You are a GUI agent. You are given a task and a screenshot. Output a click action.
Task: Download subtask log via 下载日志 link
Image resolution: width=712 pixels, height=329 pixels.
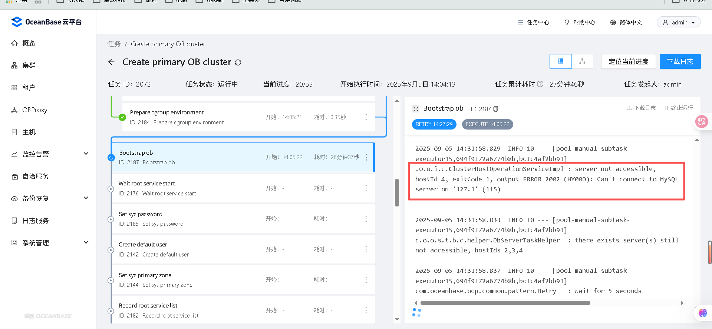(x=641, y=108)
